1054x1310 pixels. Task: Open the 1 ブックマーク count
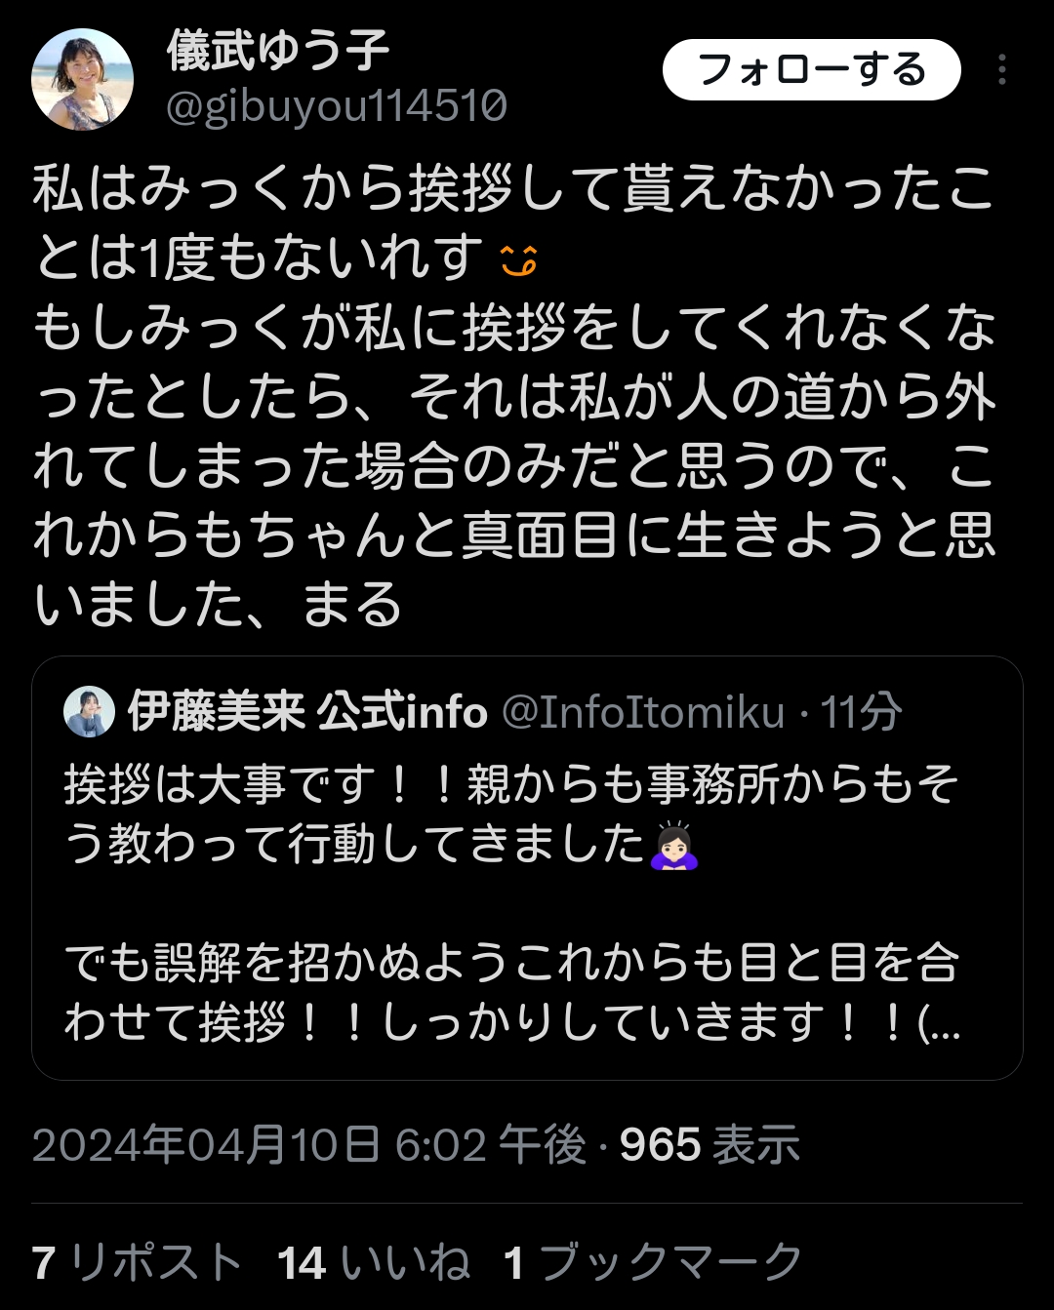pos(652,1263)
